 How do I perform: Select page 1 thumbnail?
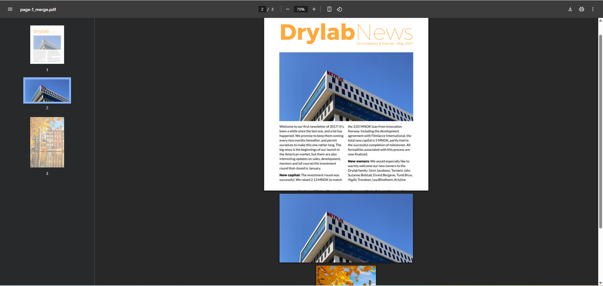47,45
